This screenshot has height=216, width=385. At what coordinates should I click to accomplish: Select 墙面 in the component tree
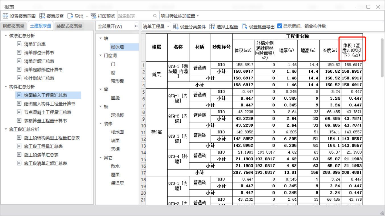[x=115, y=140]
